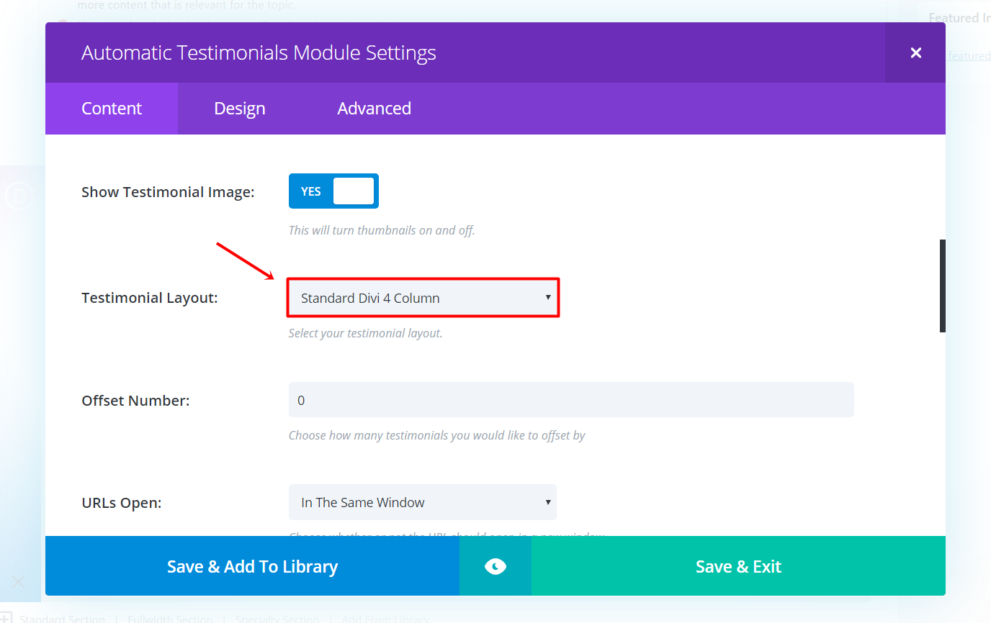Select the Standard Section option
The height and width of the screenshot is (623, 991).
click(62, 619)
